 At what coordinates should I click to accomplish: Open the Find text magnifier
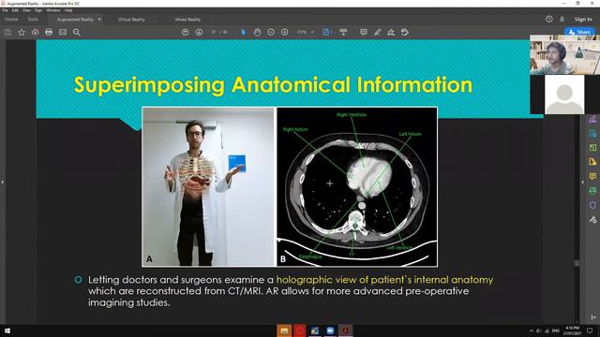click(77, 33)
